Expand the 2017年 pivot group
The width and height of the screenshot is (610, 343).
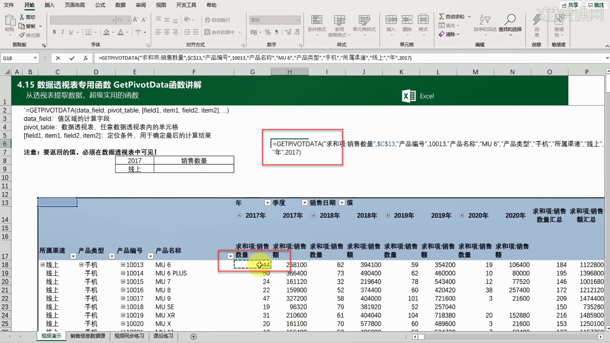point(239,215)
